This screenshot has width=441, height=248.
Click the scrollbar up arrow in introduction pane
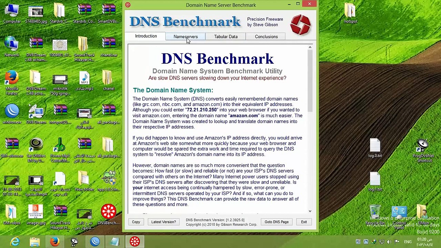click(310, 48)
